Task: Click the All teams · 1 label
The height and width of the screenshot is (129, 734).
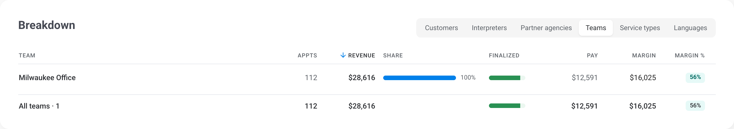Action: click(x=39, y=106)
